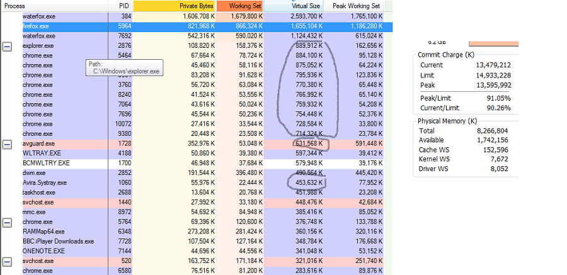Click the 352,976 K private bytes cell

click(x=202, y=144)
